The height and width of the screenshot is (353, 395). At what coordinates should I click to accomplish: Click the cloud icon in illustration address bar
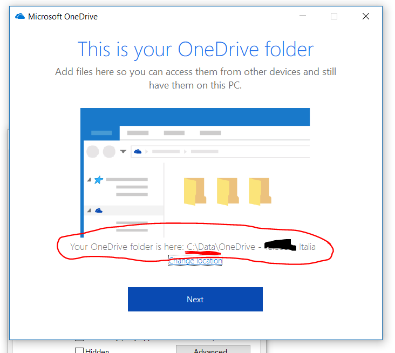[138, 152]
